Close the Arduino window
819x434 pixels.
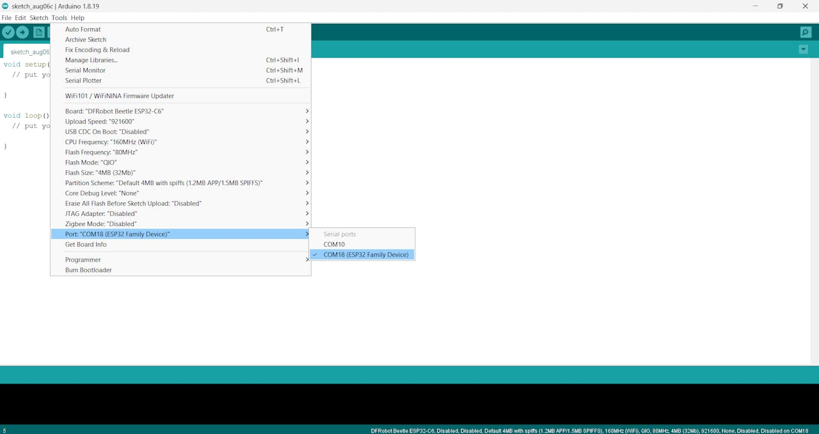click(x=806, y=6)
